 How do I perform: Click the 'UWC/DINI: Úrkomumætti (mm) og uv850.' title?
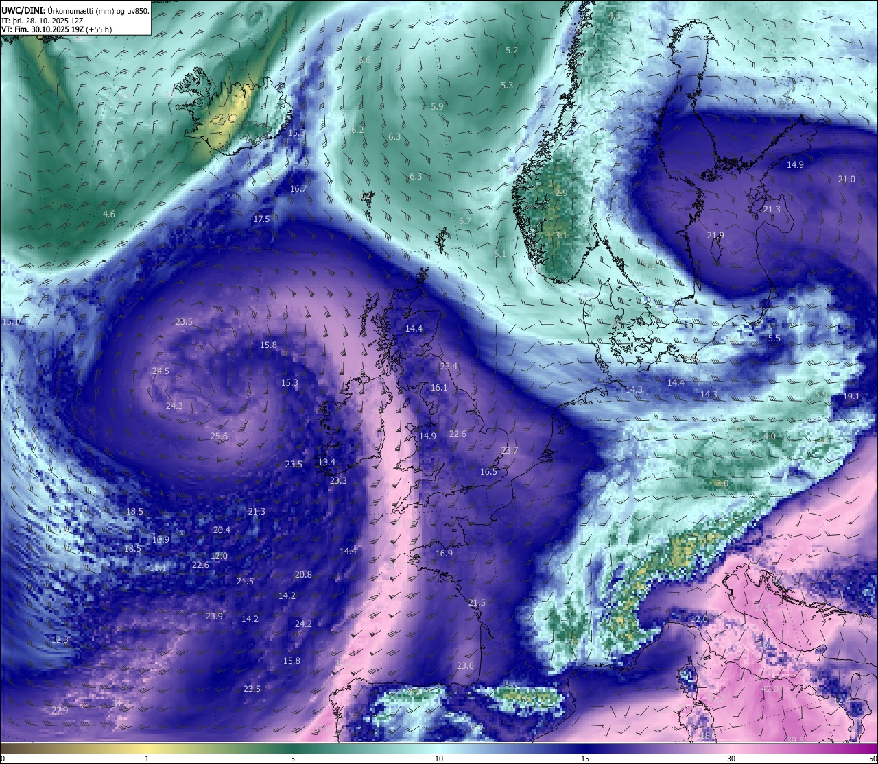click(75, 11)
